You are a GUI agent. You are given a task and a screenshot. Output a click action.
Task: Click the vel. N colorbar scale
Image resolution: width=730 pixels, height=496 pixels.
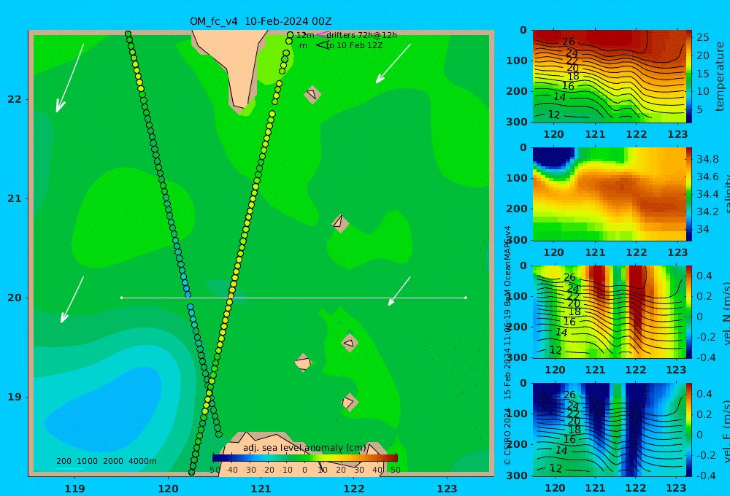pos(689,311)
